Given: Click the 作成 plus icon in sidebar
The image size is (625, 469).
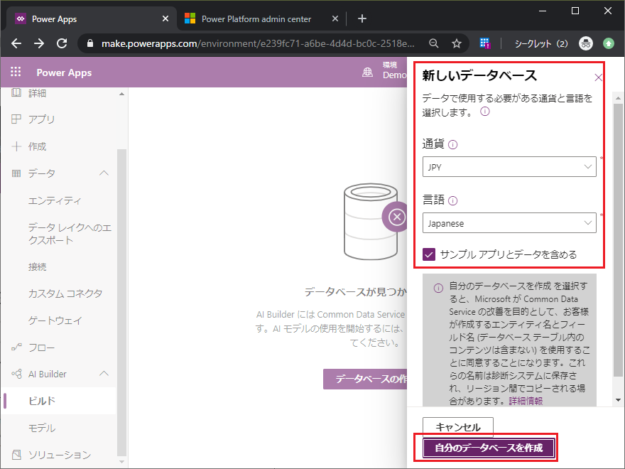Looking at the screenshot, I should pyautogui.click(x=16, y=146).
